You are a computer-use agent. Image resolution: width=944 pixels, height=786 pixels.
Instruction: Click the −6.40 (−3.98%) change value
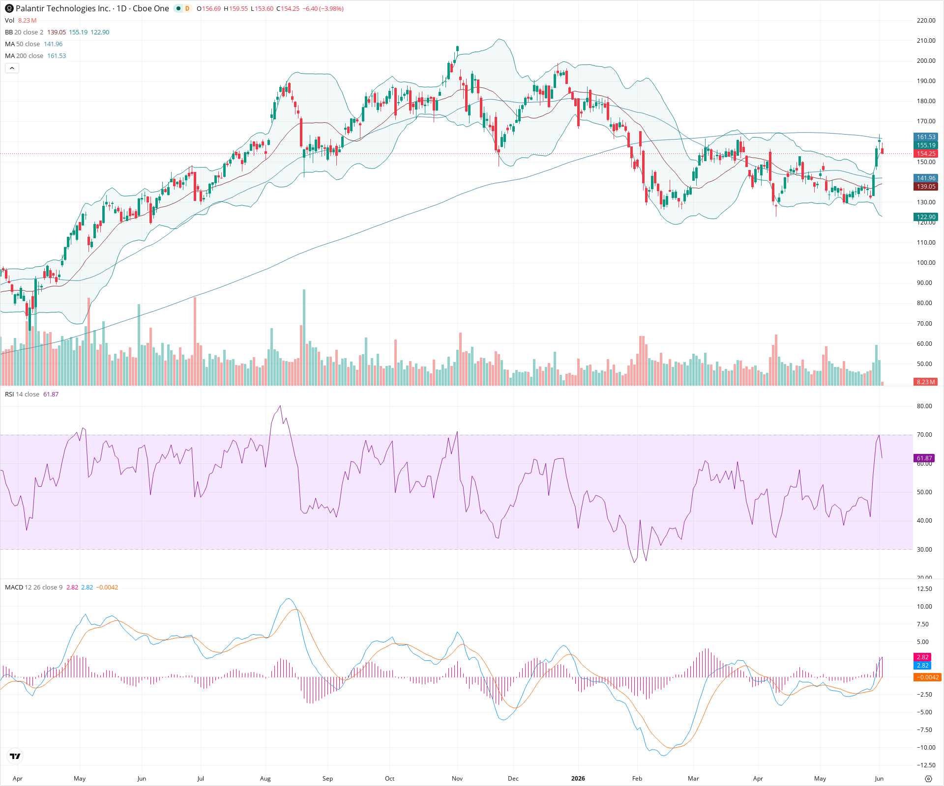pos(323,8)
